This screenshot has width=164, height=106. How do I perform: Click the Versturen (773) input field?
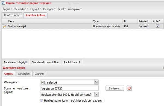pyautogui.click(x=69, y=88)
